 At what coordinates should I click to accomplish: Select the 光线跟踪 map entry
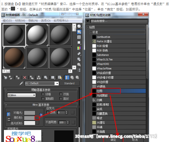click(119, 95)
